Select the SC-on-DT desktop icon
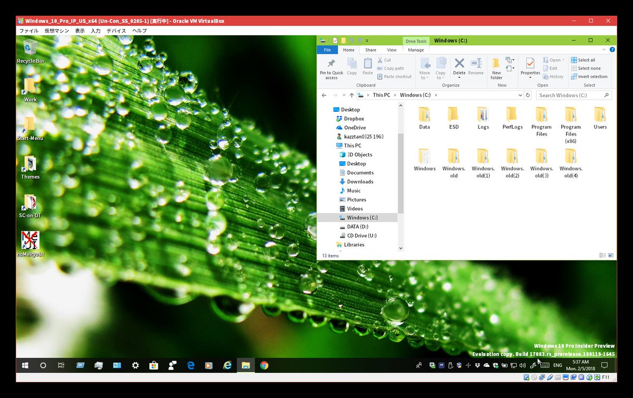 30,206
